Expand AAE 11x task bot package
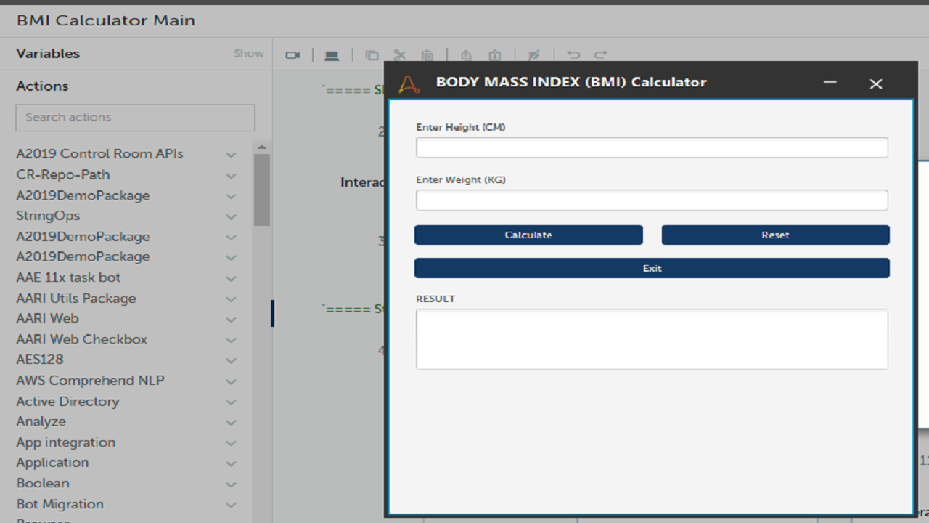929x523 pixels. [231, 278]
